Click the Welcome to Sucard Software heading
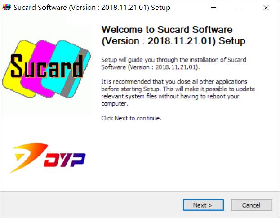 pos(173,36)
